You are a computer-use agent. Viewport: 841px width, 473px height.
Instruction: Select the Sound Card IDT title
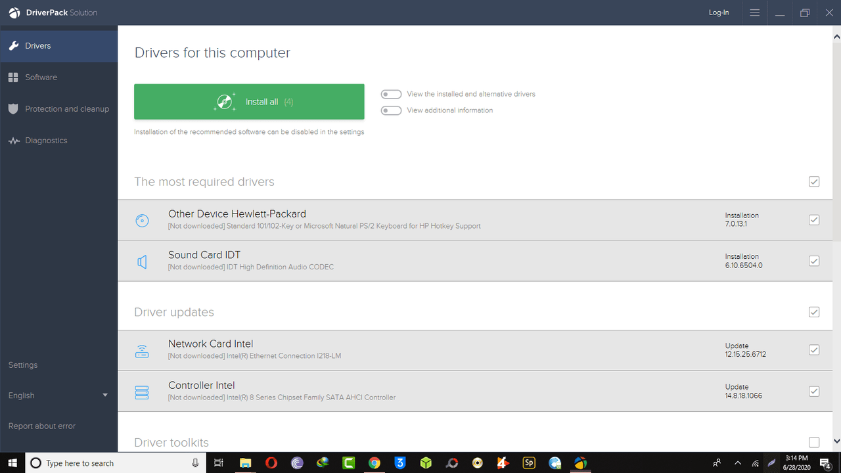(x=204, y=255)
